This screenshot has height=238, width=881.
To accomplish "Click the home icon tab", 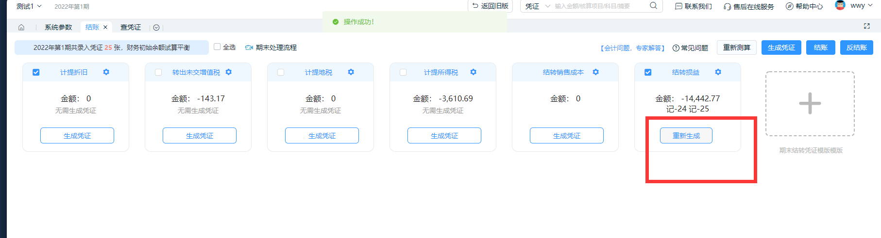I will click(x=21, y=27).
